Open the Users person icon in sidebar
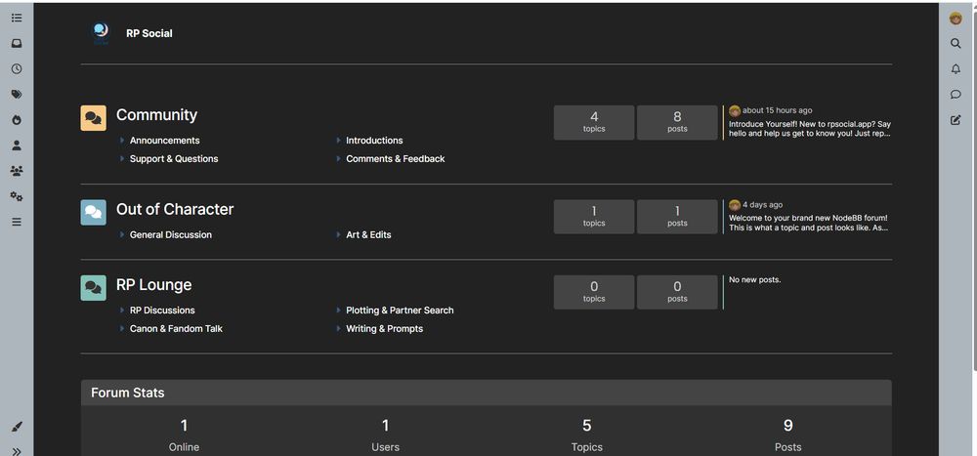The width and height of the screenshot is (977, 456). click(17, 145)
